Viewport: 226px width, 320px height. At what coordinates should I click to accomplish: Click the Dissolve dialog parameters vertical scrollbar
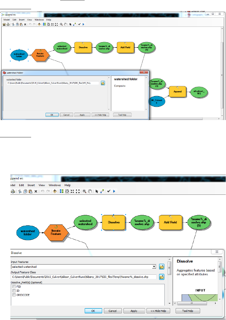point(170,281)
